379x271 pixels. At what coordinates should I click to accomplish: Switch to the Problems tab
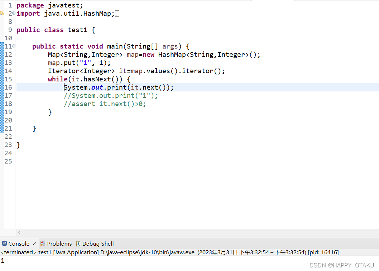[x=59, y=244]
